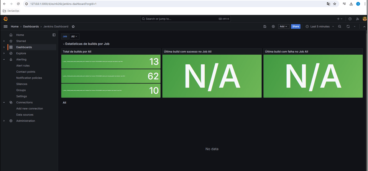
Task: Open Starred in the sidebar
Action: click(x=21, y=41)
